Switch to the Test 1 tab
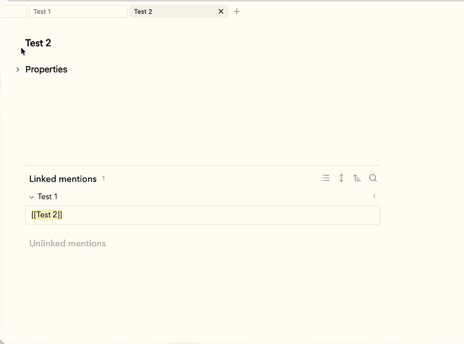 [77, 12]
